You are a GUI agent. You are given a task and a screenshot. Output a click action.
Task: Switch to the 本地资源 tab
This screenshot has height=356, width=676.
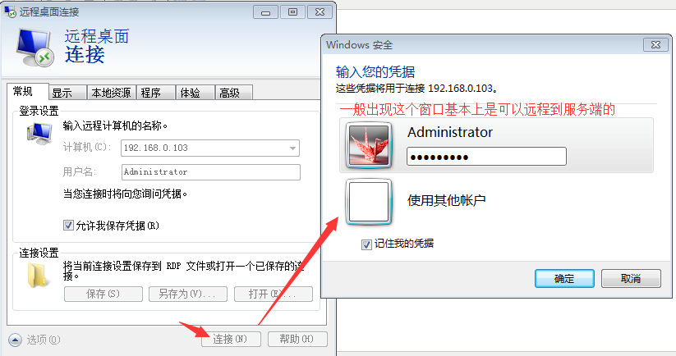[111, 93]
